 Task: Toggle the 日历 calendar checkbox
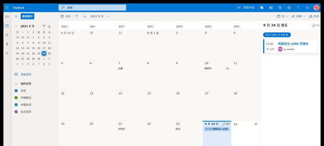pyautogui.click(x=16, y=91)
